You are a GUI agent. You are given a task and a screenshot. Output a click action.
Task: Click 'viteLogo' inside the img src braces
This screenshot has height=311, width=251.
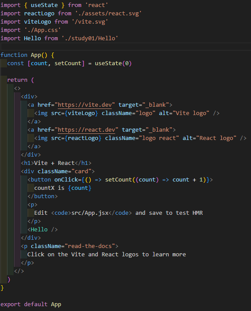[81, 113]
